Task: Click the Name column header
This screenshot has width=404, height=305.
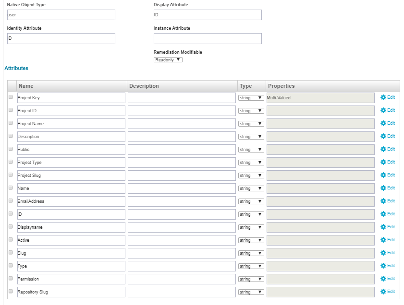Action: tap(26, 86)
